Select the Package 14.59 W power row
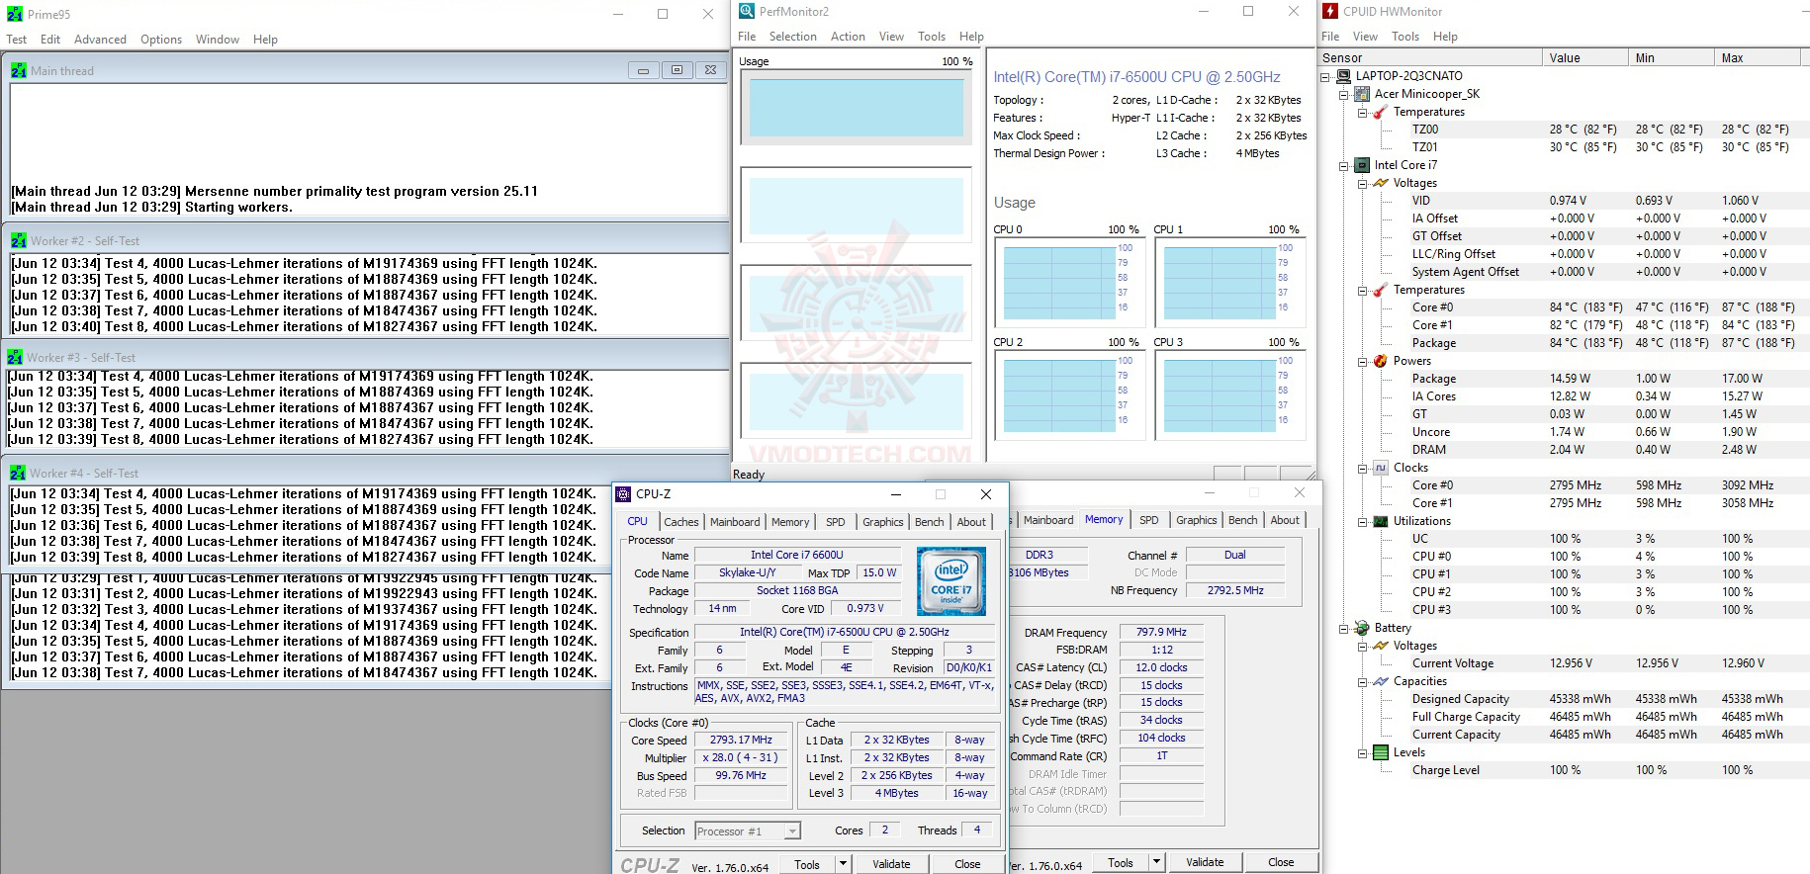 tap(1606, 379)
